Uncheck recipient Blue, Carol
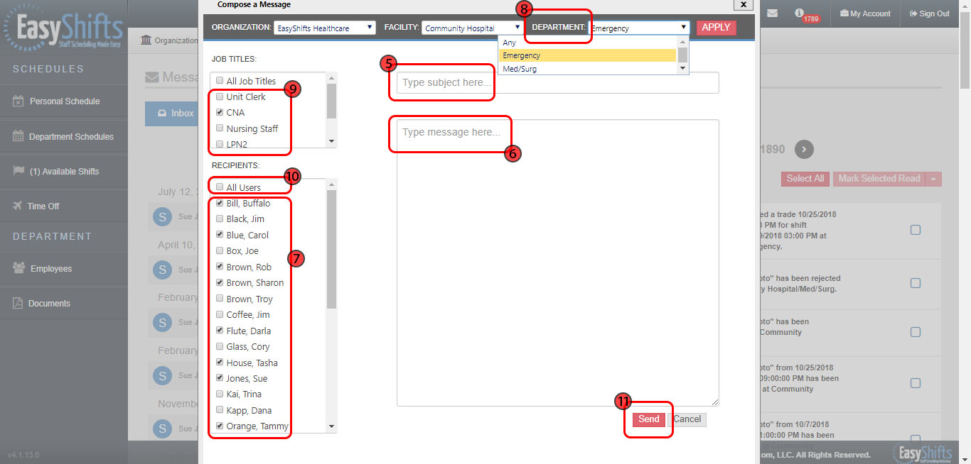971x464 pixels. 220,235
